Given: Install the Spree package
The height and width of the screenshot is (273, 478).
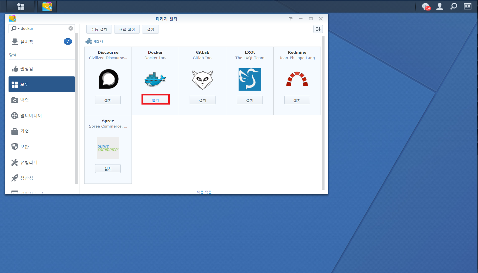Looking at the screenshot, I should (x=108, y=169).
